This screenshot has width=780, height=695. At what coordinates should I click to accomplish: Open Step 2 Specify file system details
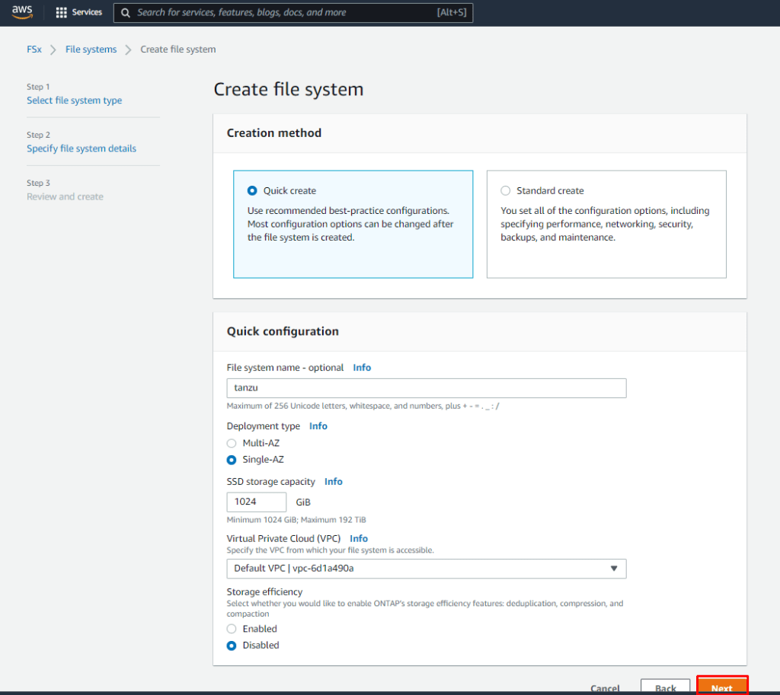click(x=82, y=148)
